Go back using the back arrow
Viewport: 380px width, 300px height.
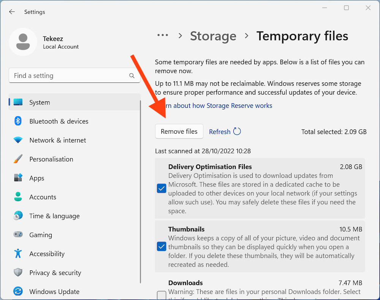pos(12,12)
